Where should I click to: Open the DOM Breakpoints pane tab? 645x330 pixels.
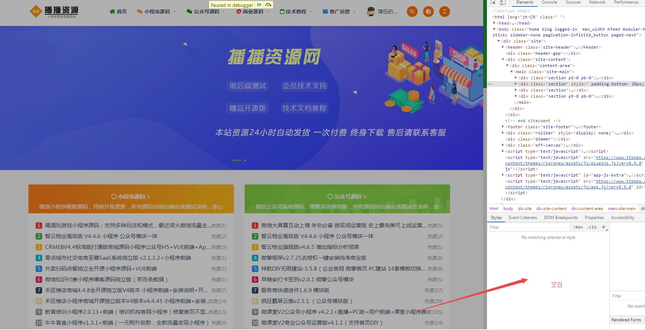pos(561,218)
